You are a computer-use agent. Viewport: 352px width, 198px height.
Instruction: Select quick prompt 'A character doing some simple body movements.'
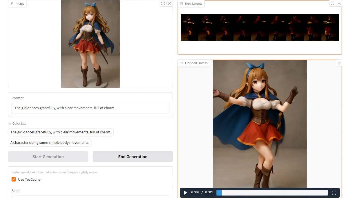(50, 142)
